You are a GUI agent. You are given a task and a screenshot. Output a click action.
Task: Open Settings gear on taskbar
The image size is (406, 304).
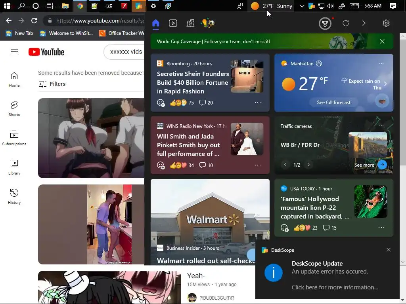(153, 6)
